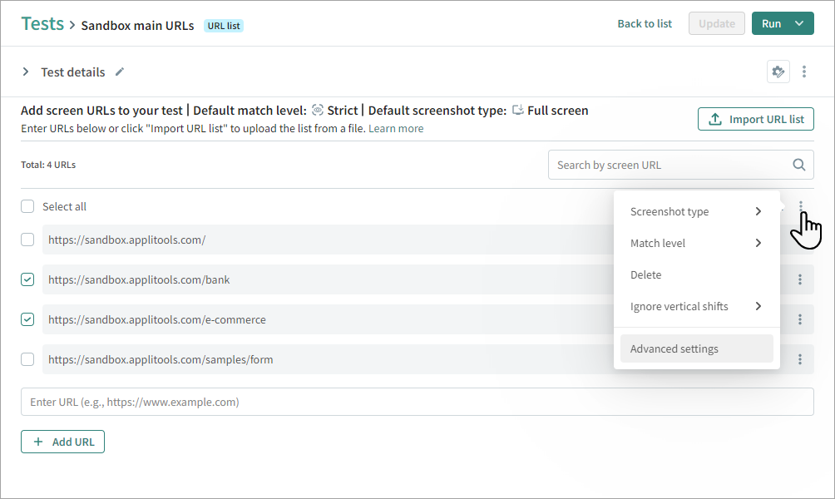Expand the Screenshot type submenu
Image resolution: width=835 pixels, height=499 pixels.
(x=696, y=211)
